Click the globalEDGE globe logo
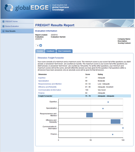Screen dimensions: 135x152 (9, 8)
